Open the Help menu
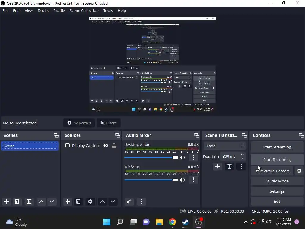The height and width of the screenshot is (229, 305). tap(122, 10)
